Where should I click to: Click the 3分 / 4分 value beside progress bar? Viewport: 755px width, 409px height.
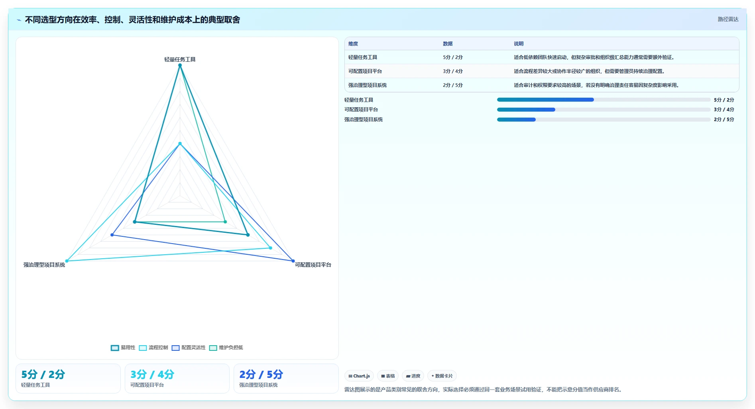tap(724, 110)
